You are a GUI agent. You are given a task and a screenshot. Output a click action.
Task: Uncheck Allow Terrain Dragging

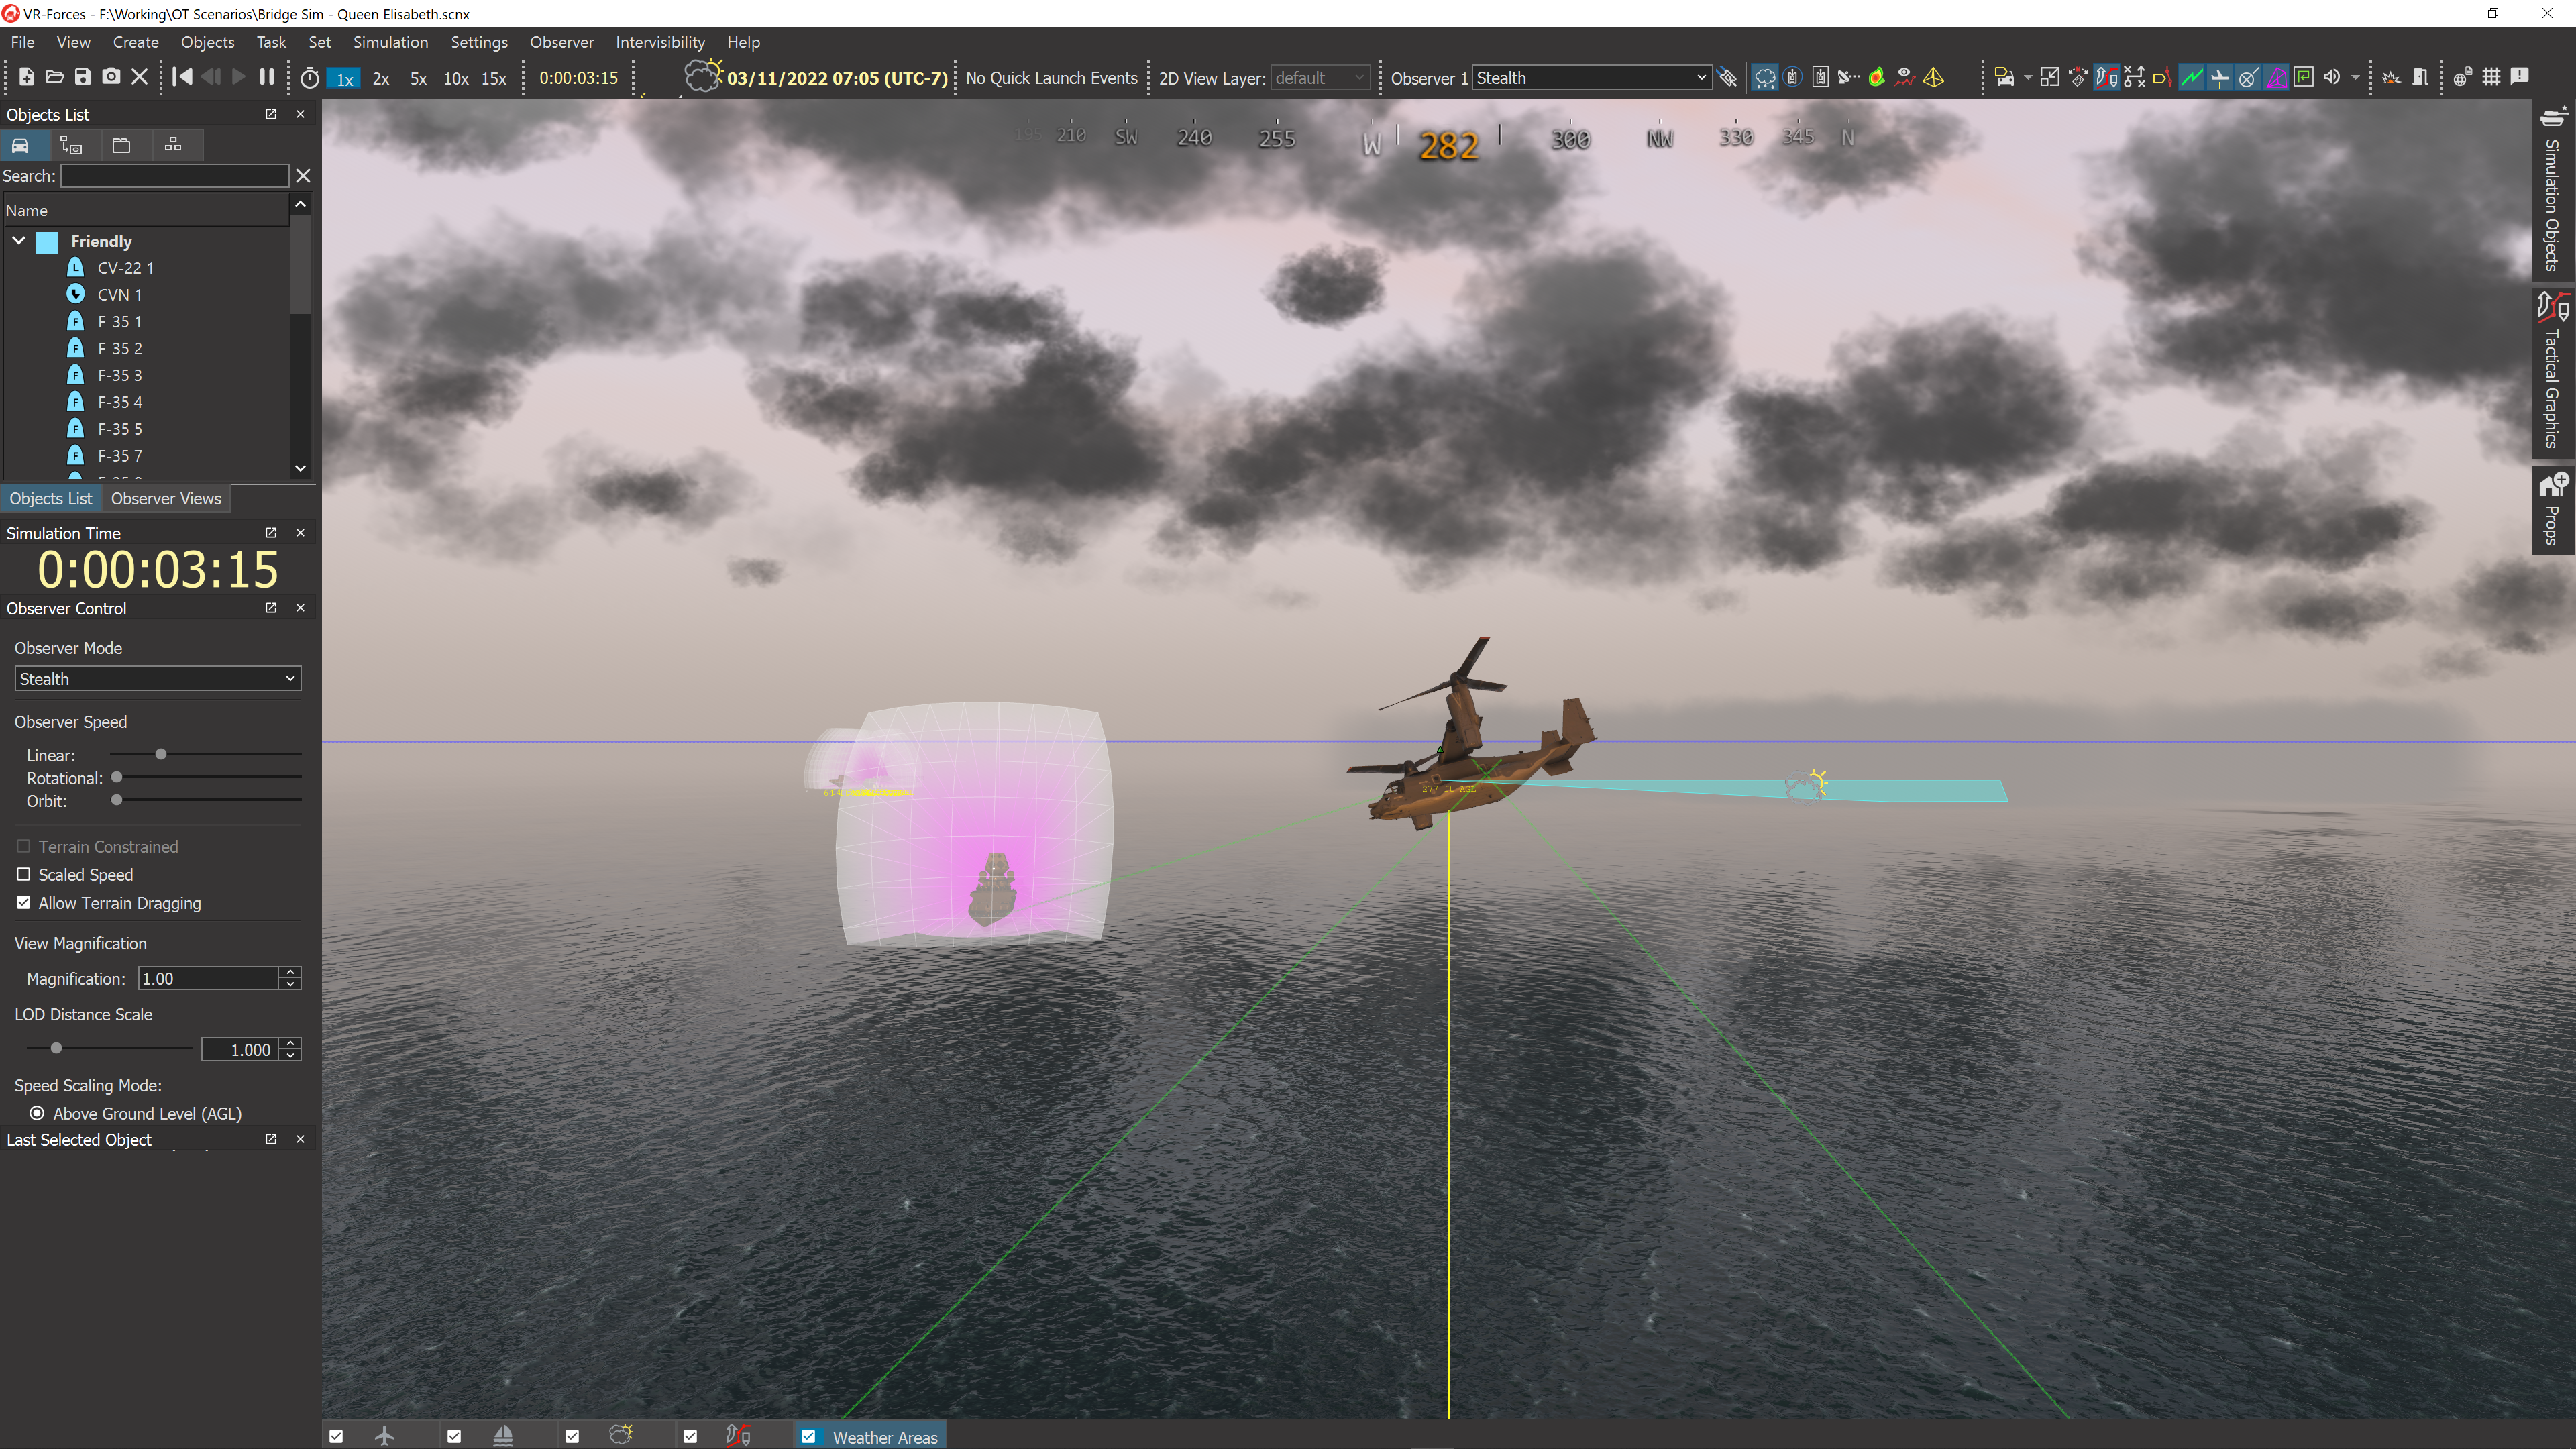(24, 903)
